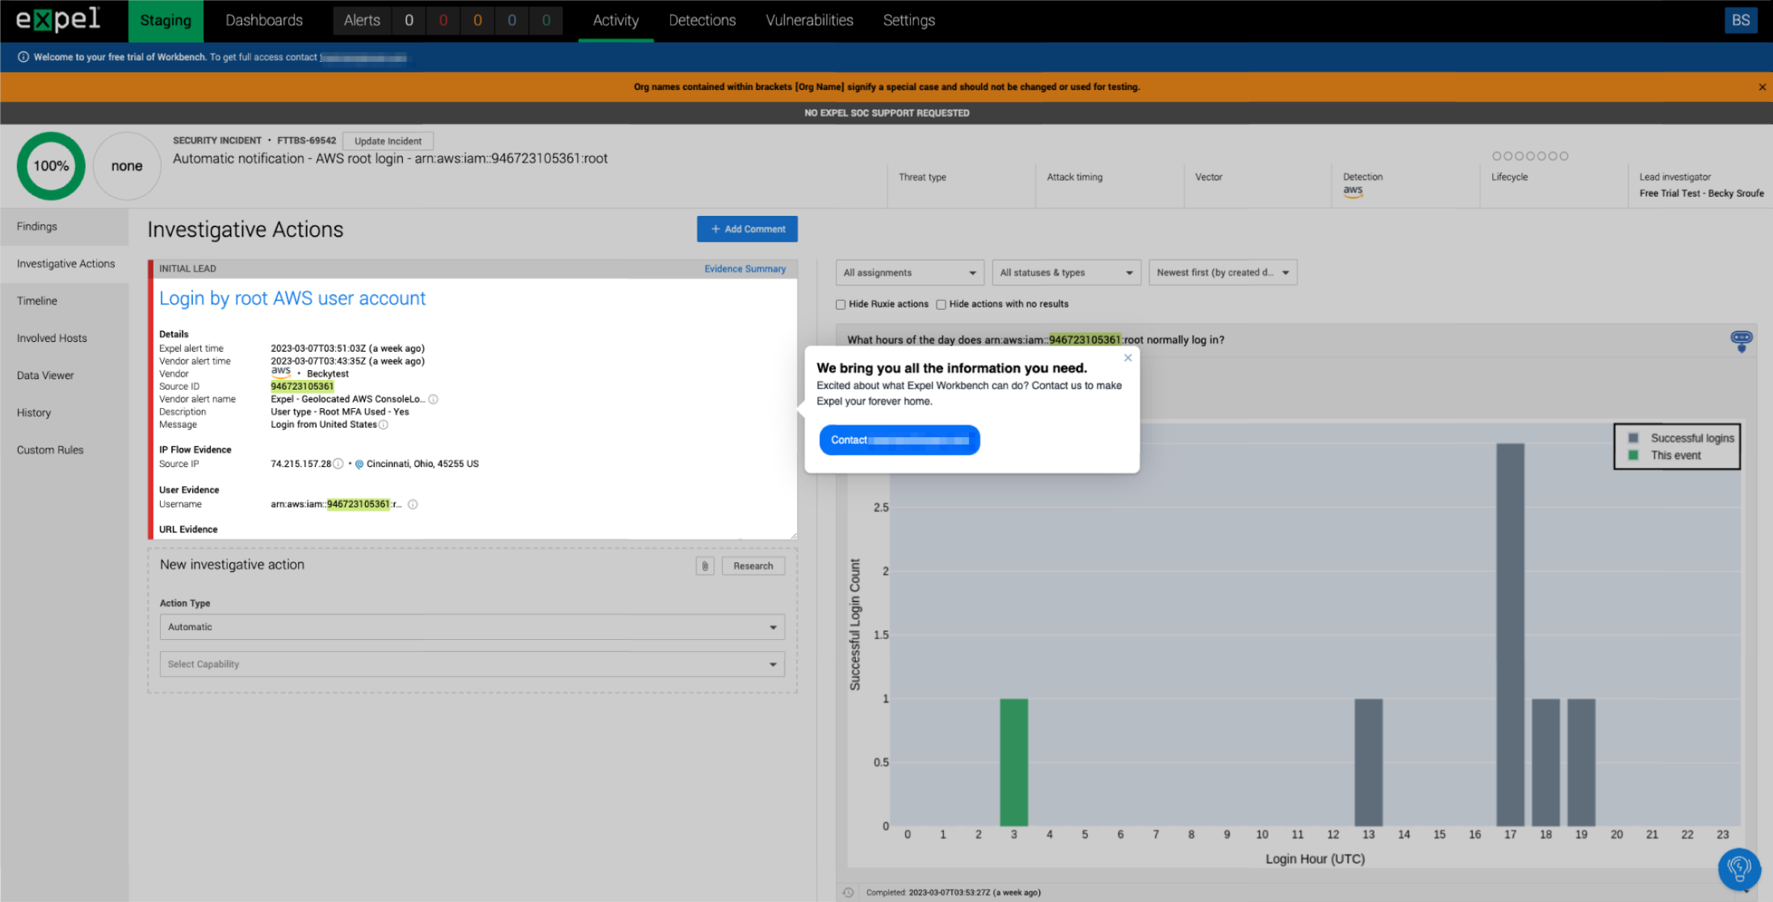Click the Update Incident button

point(387,141)
